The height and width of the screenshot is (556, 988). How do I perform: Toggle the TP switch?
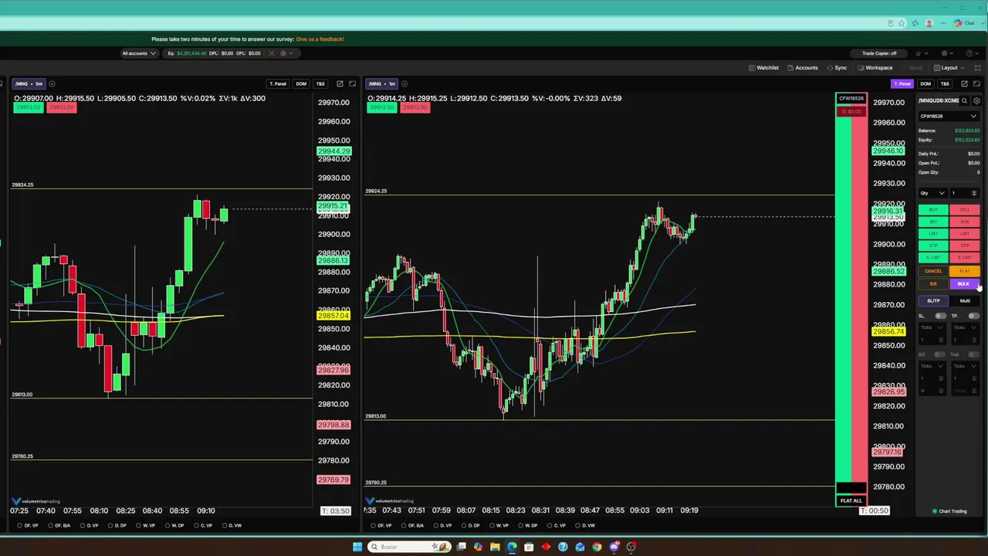coord(973,316)
